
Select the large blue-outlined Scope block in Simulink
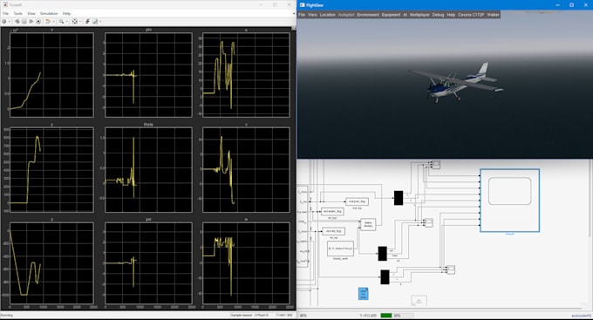pyautogui.click(x=509, y=201)
